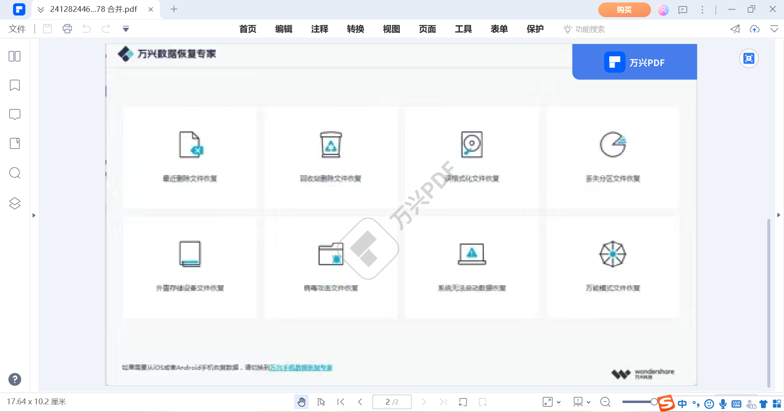Enable the Sogou voice input microphone
The image size is (784, 412).
click(x=723, y=404)
